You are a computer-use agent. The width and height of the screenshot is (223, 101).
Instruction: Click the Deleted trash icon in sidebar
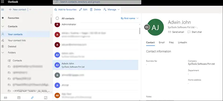pos(3,46)
